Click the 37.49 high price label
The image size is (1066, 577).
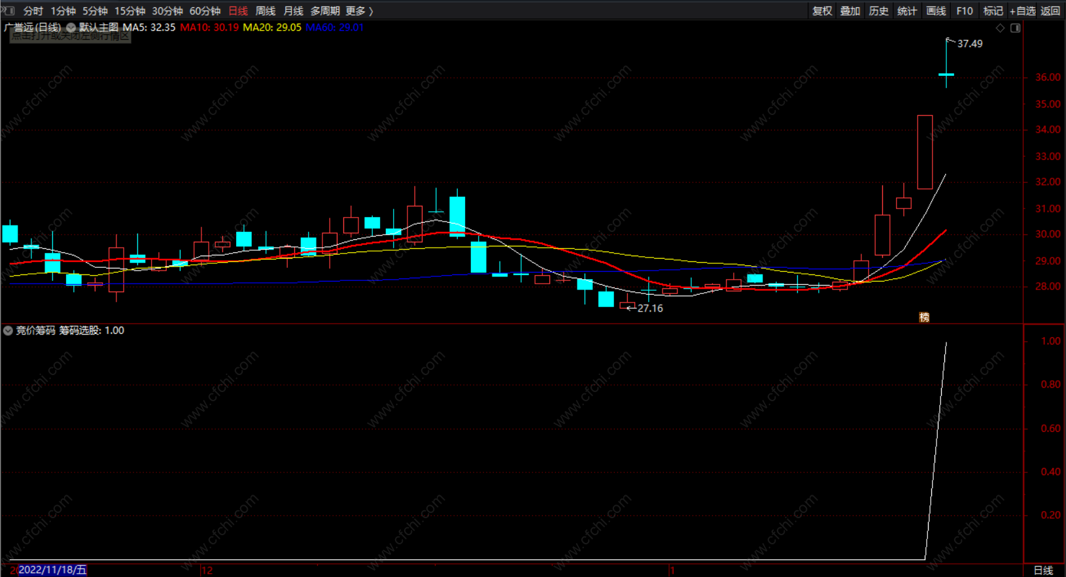970,44
